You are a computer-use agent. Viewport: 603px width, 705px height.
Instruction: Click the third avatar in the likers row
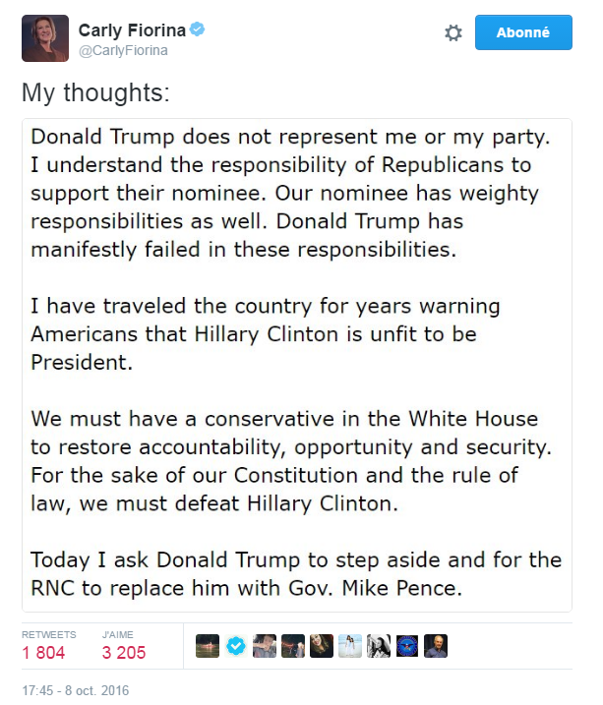click(266, 646)
